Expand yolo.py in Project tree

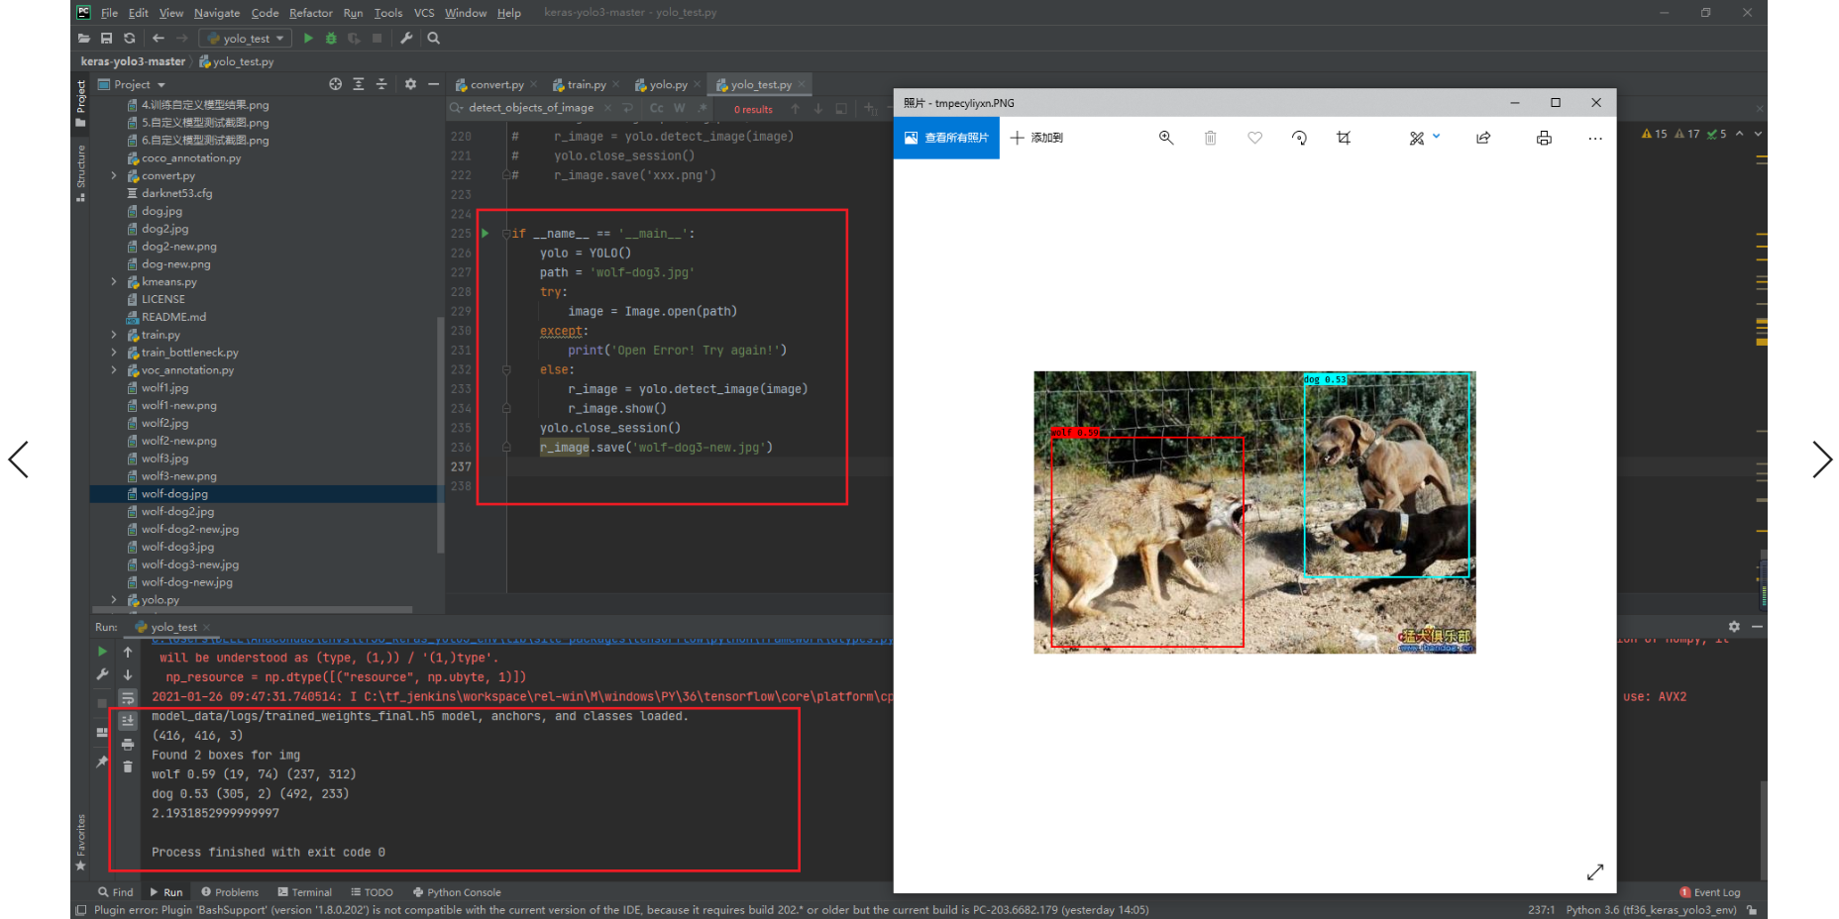click(x=114, y=600)
